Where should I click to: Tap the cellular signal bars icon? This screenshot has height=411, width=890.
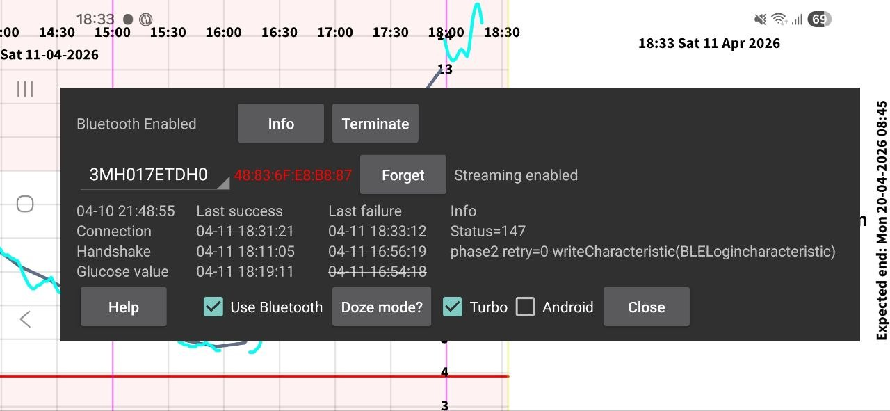797,19
